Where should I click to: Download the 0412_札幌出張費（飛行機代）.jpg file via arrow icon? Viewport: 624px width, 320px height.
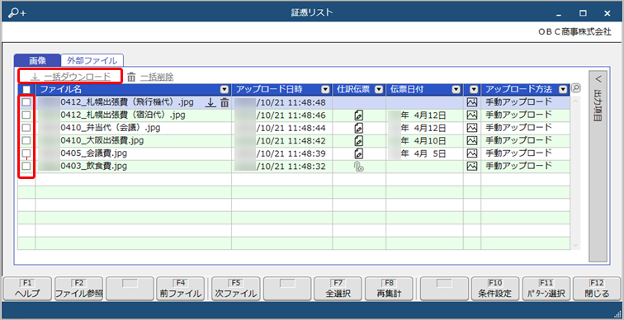[x=210, y=102]
